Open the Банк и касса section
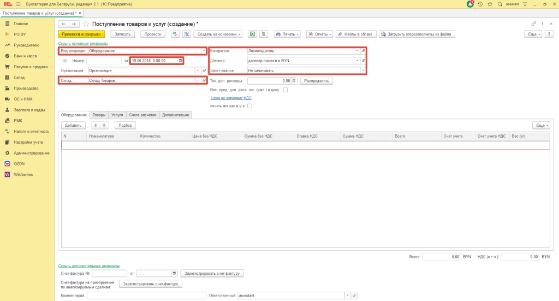This screenshot has width=559, height=301. coord(25,56)
